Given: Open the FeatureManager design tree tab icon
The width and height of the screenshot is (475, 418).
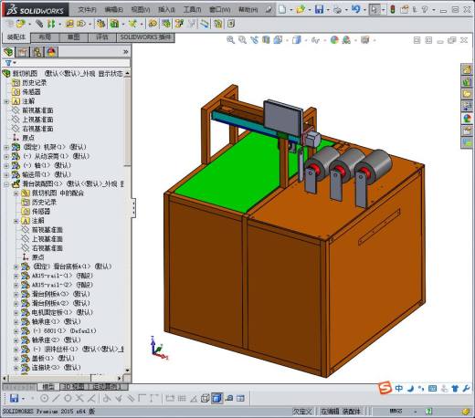Looking at the screenshot, I should click(x=8, y=52).
